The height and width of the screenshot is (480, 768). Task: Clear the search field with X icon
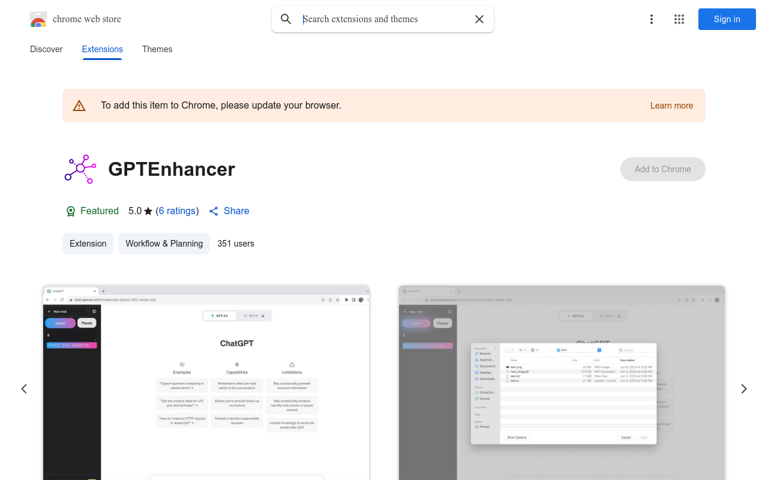click(x=479, y=19)
